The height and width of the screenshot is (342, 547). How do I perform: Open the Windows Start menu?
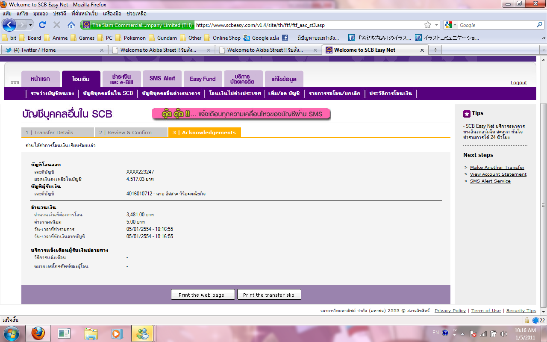tap(11, 333)
